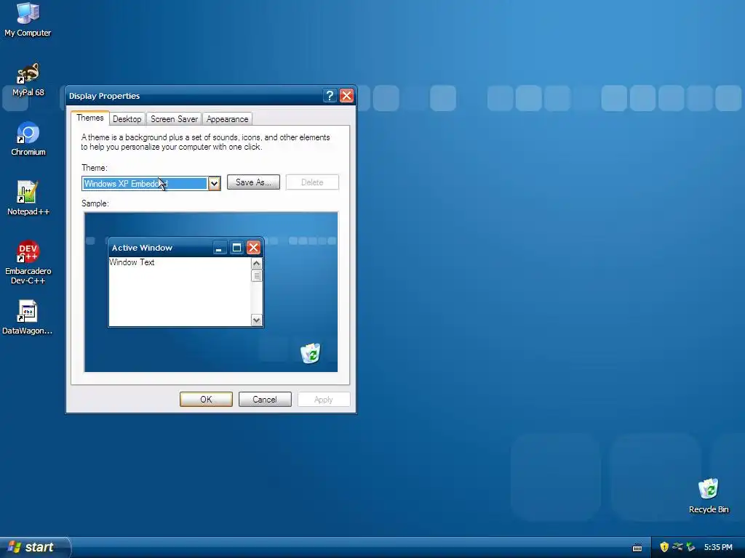Switch to the Desktop tab
The width and height of the screenshot is (745, 558).
coord(127,119)
